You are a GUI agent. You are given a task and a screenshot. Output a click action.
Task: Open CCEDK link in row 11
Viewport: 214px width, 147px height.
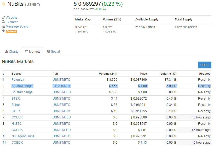coord(17,143)
